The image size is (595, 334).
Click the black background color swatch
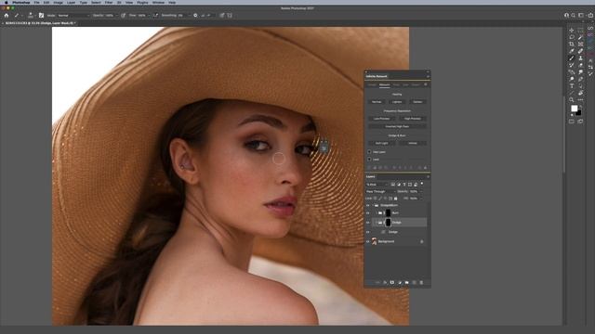point(578,113)
